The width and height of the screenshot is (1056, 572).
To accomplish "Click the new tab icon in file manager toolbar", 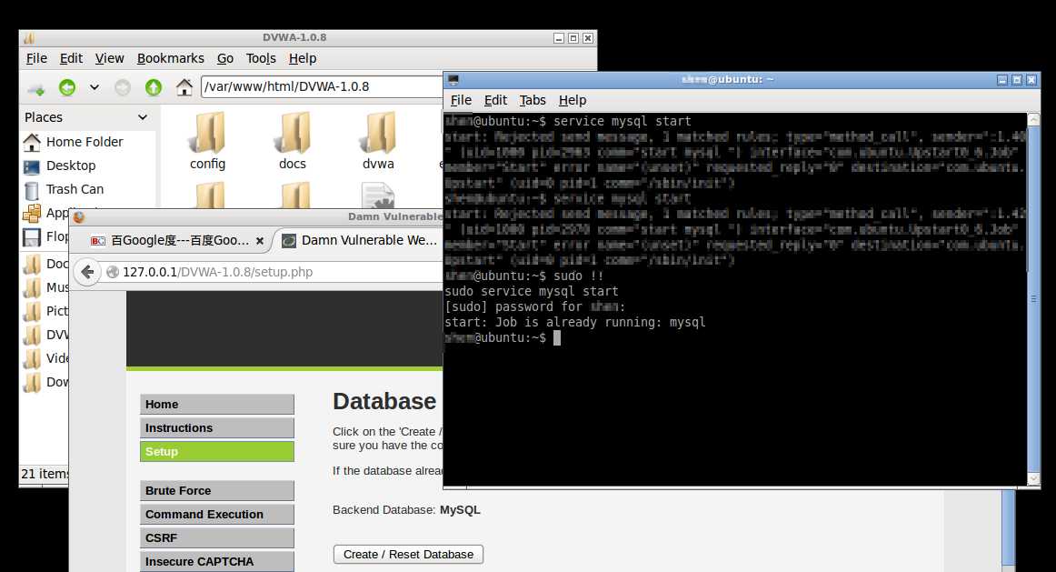I will (35, 87).
